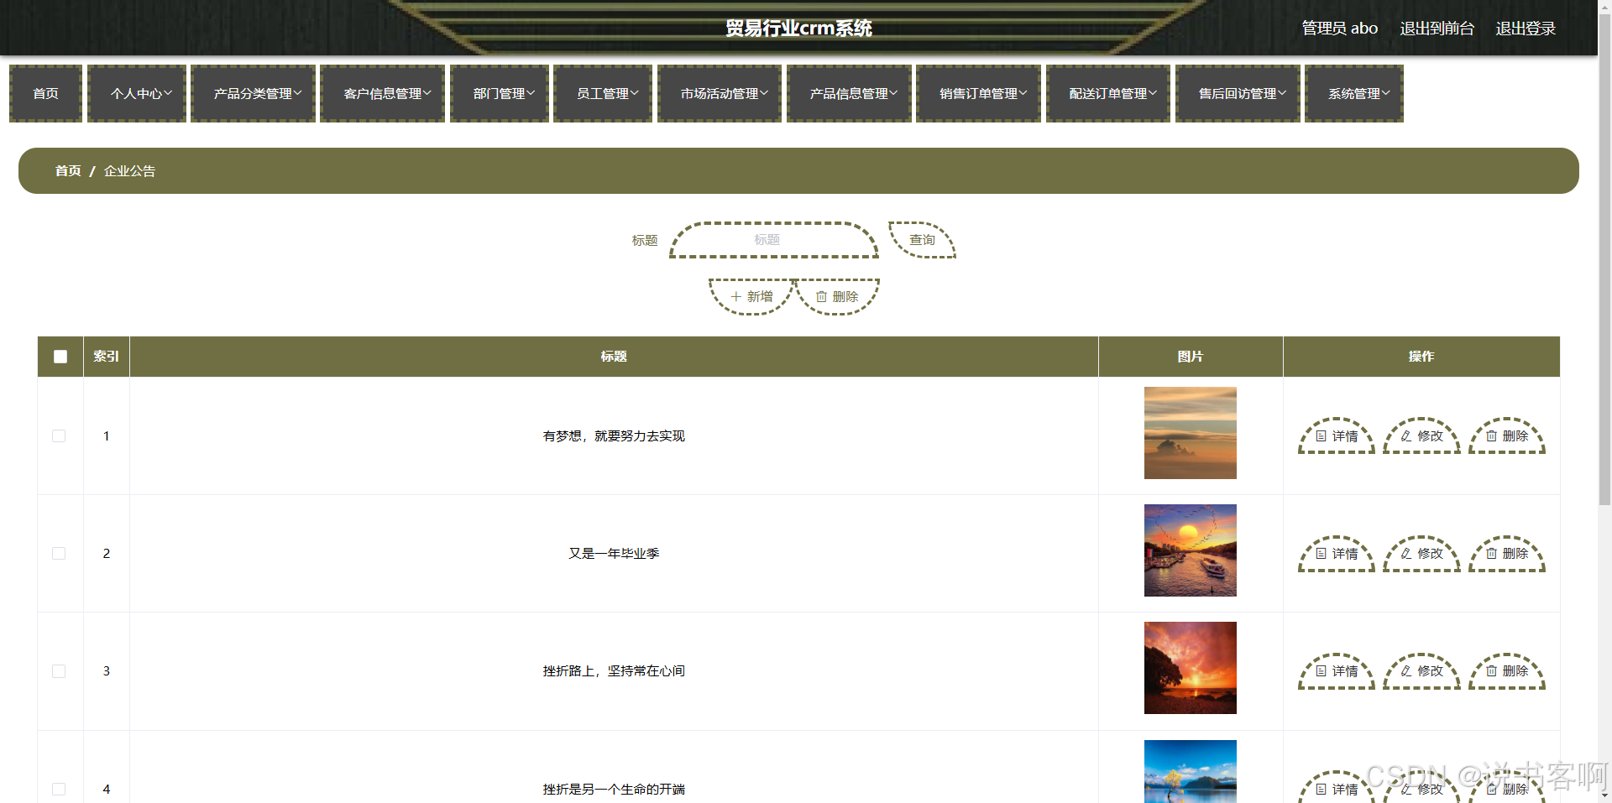
Task: Click the trash icon on the bulk 删除 button
Action: coord(821,296)
